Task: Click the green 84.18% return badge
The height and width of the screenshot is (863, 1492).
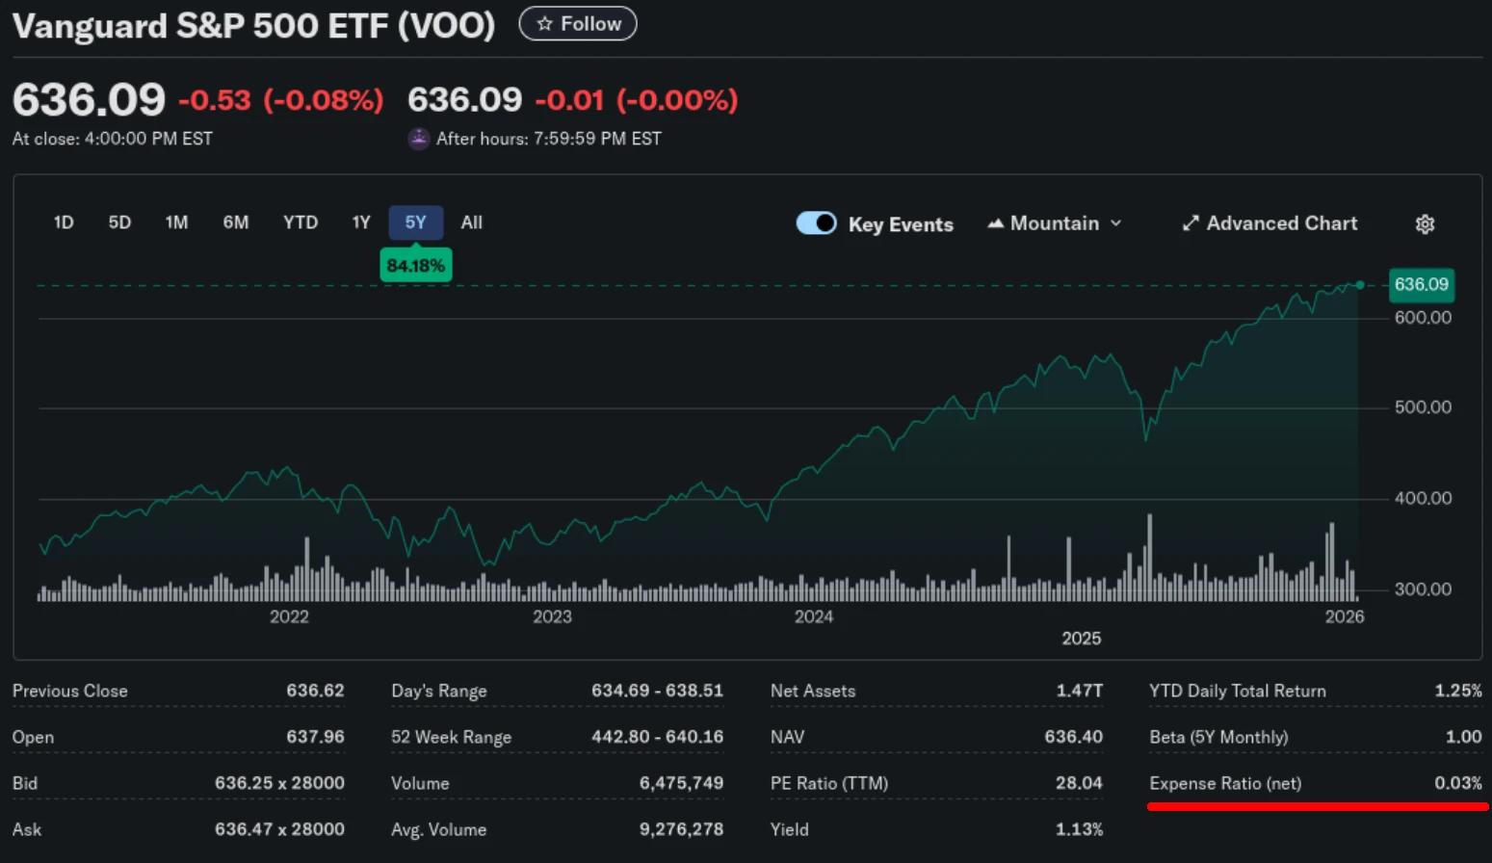Action: tap(415, 264)
